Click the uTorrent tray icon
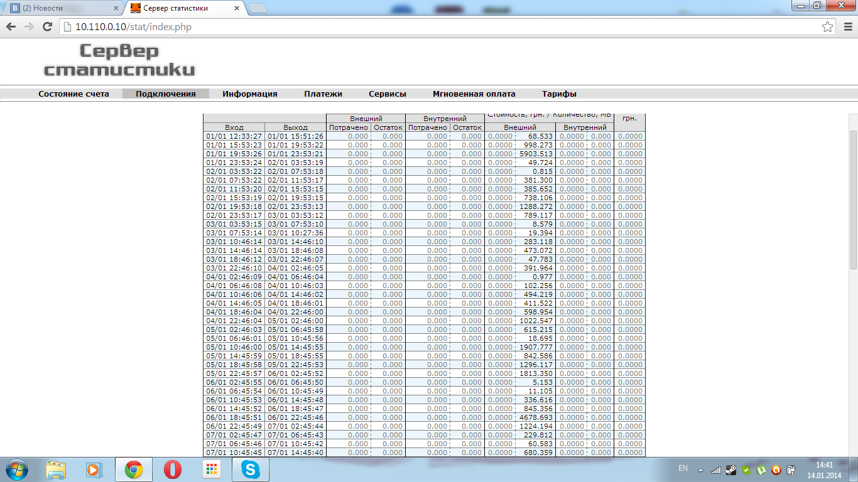 [761, 469]
